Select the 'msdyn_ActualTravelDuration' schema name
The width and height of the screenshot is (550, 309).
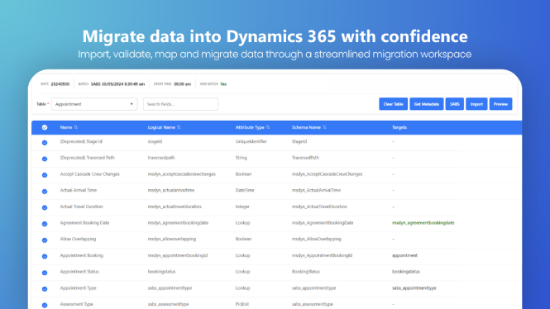[x=319, y=207]
